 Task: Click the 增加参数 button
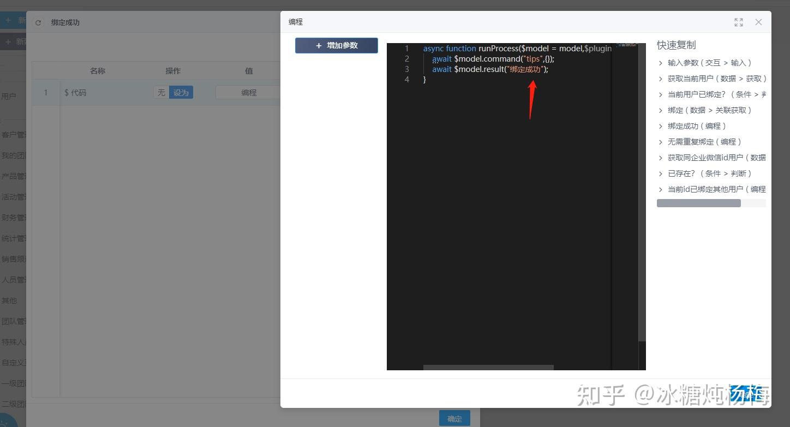click(x=337, y=45)
